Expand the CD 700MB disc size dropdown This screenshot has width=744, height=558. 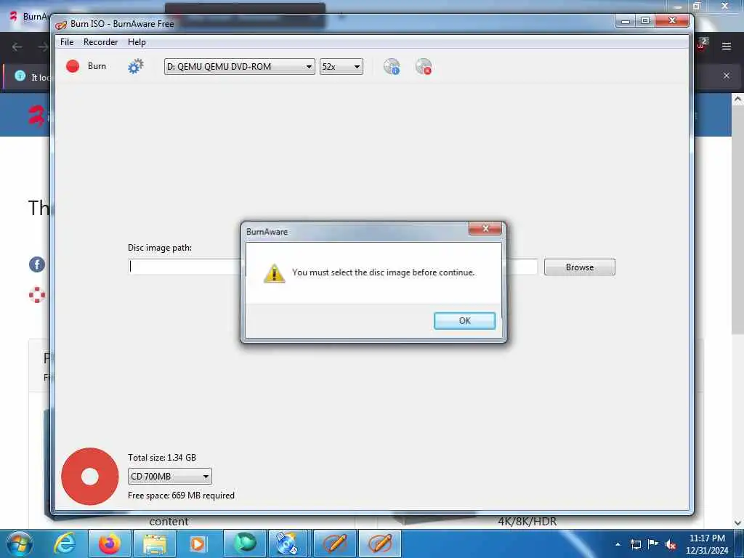tap(169, 476)
